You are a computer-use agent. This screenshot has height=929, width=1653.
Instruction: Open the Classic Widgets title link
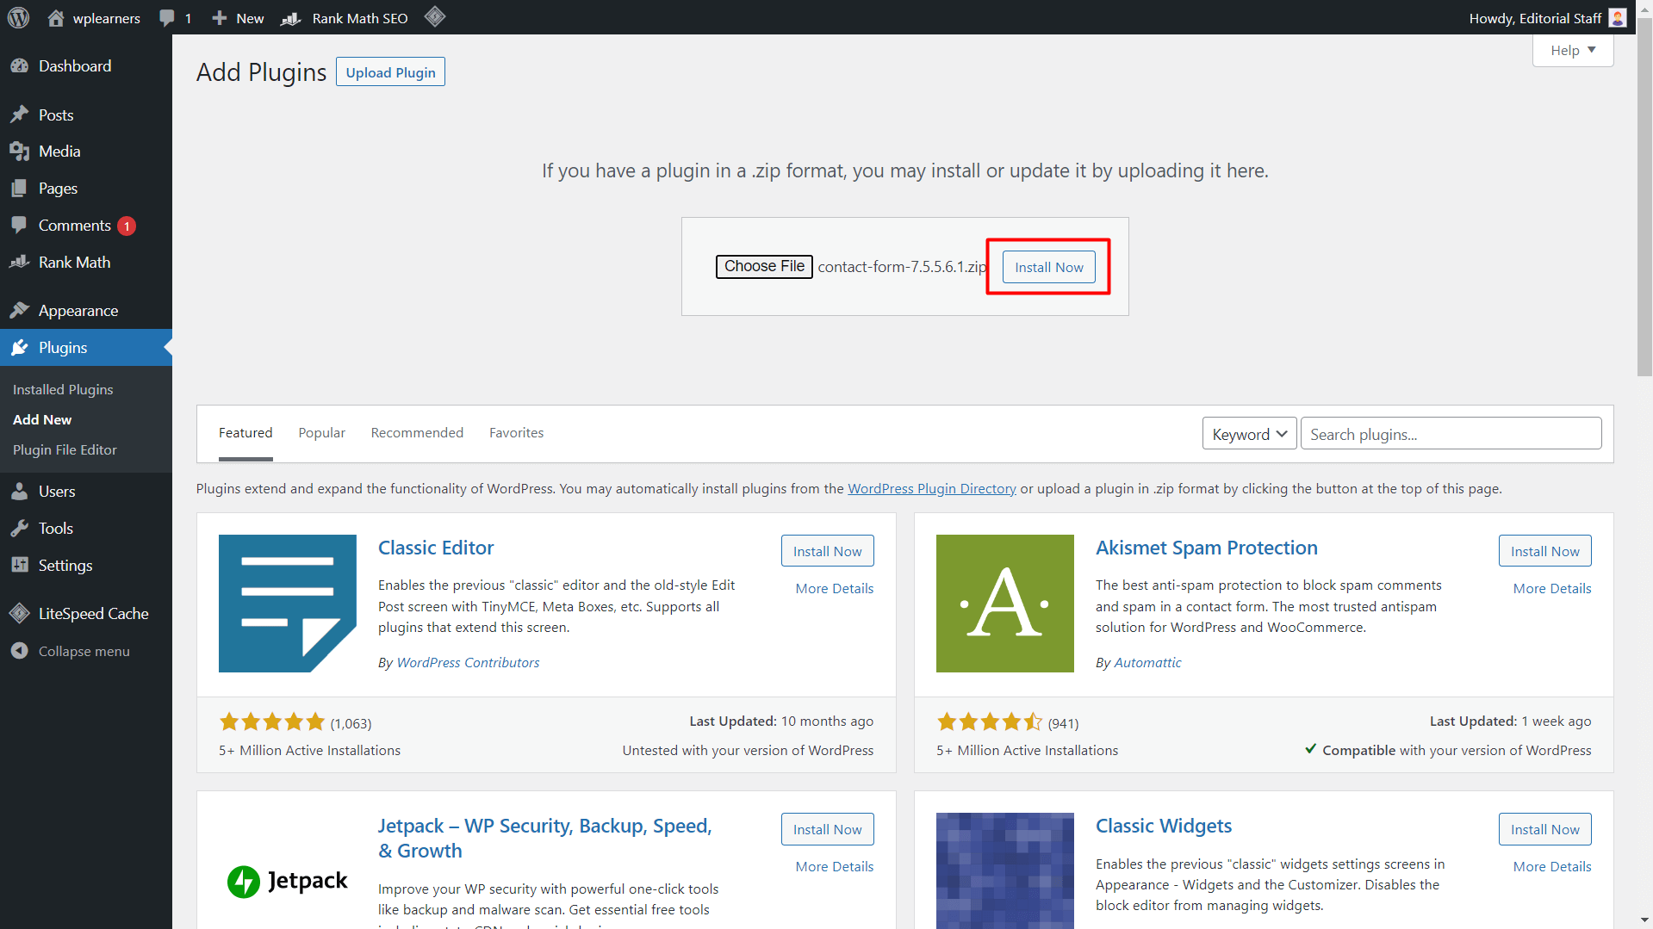1163,826
